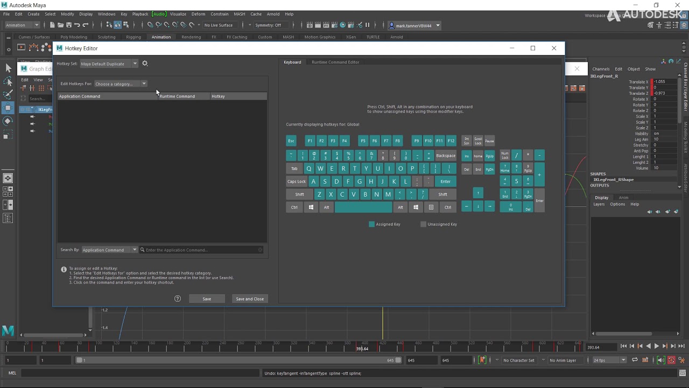Click the MEL command line input
This screenshot has width=689, height=388.
[141, 373]
